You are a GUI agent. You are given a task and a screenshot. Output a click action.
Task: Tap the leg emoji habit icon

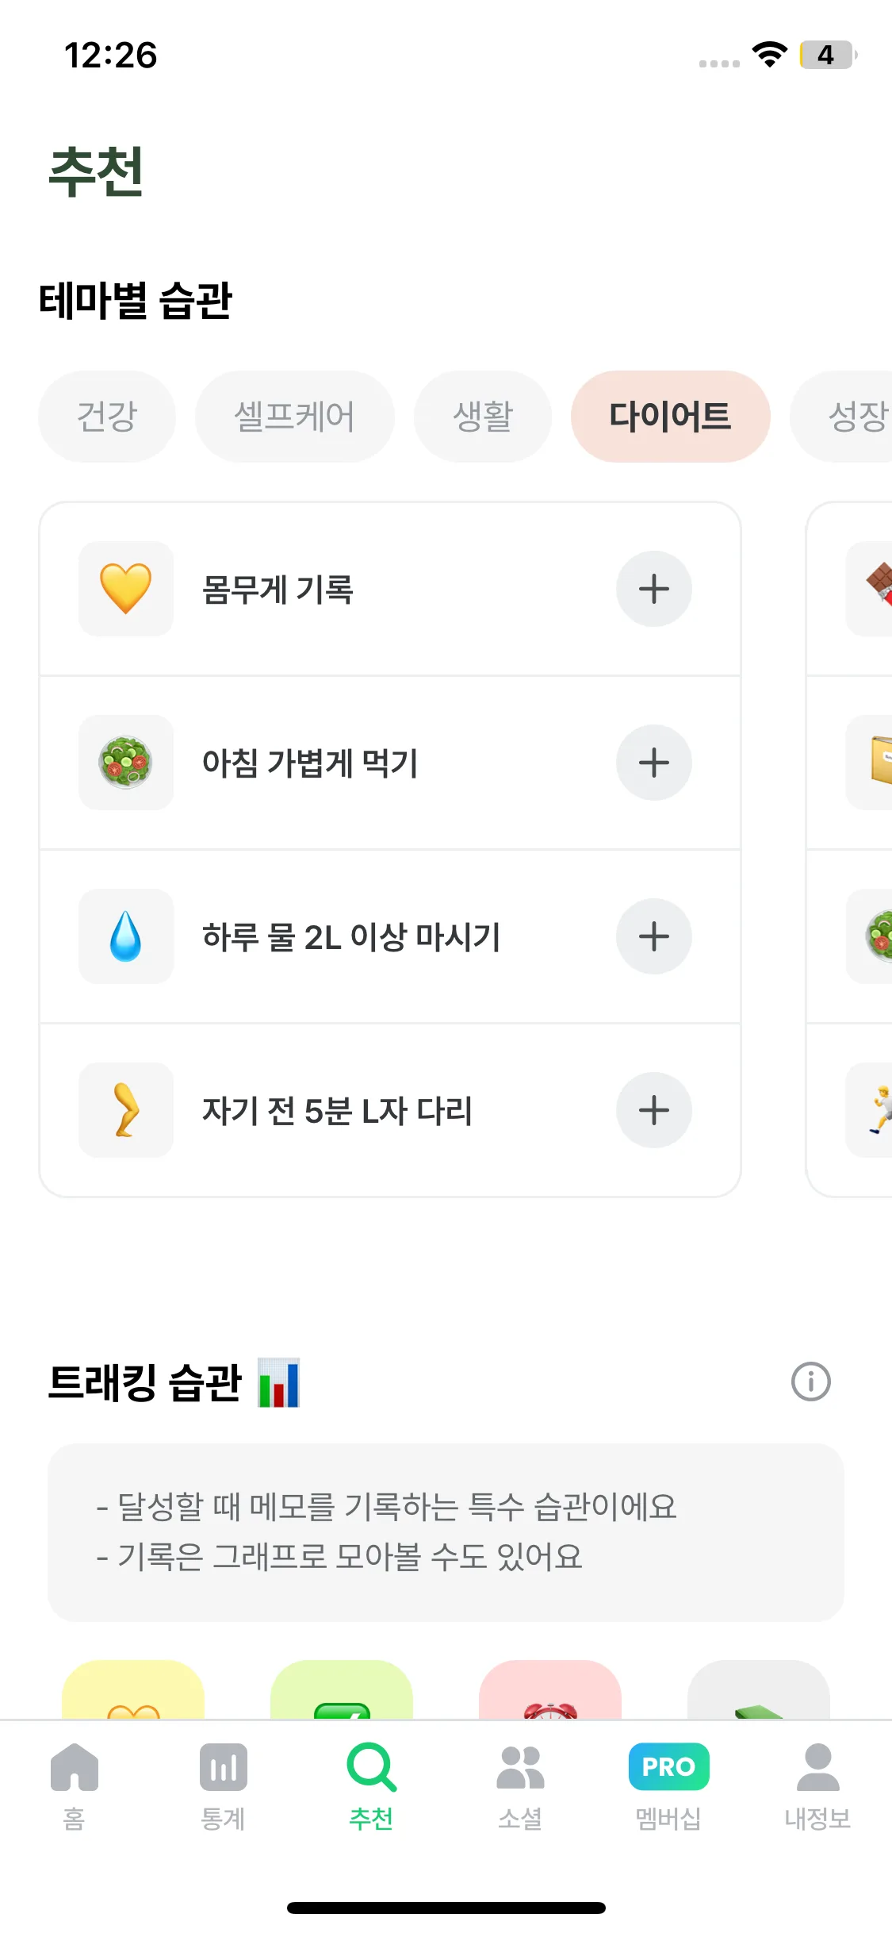click(126, 1110)
